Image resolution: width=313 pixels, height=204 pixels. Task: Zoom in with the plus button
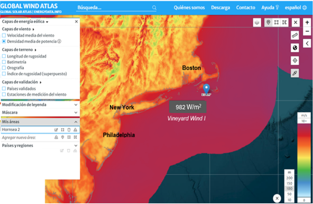coord(307,22)
